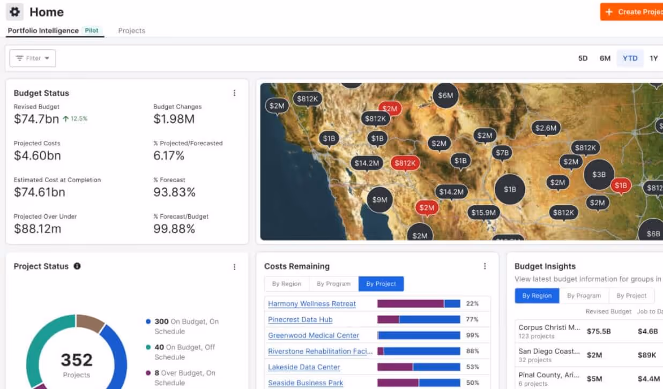
Task: Show Costs Remaining By Region
Action: point(287,283)
